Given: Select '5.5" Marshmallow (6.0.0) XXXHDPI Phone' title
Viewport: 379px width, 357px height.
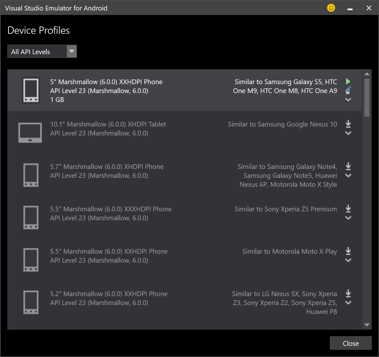Looking at the screenshot, I should tap(111, 209).
